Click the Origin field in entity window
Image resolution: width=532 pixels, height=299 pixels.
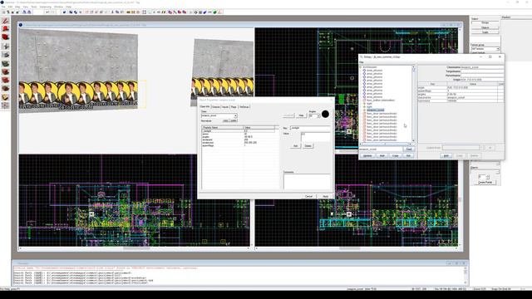point(482,80)
